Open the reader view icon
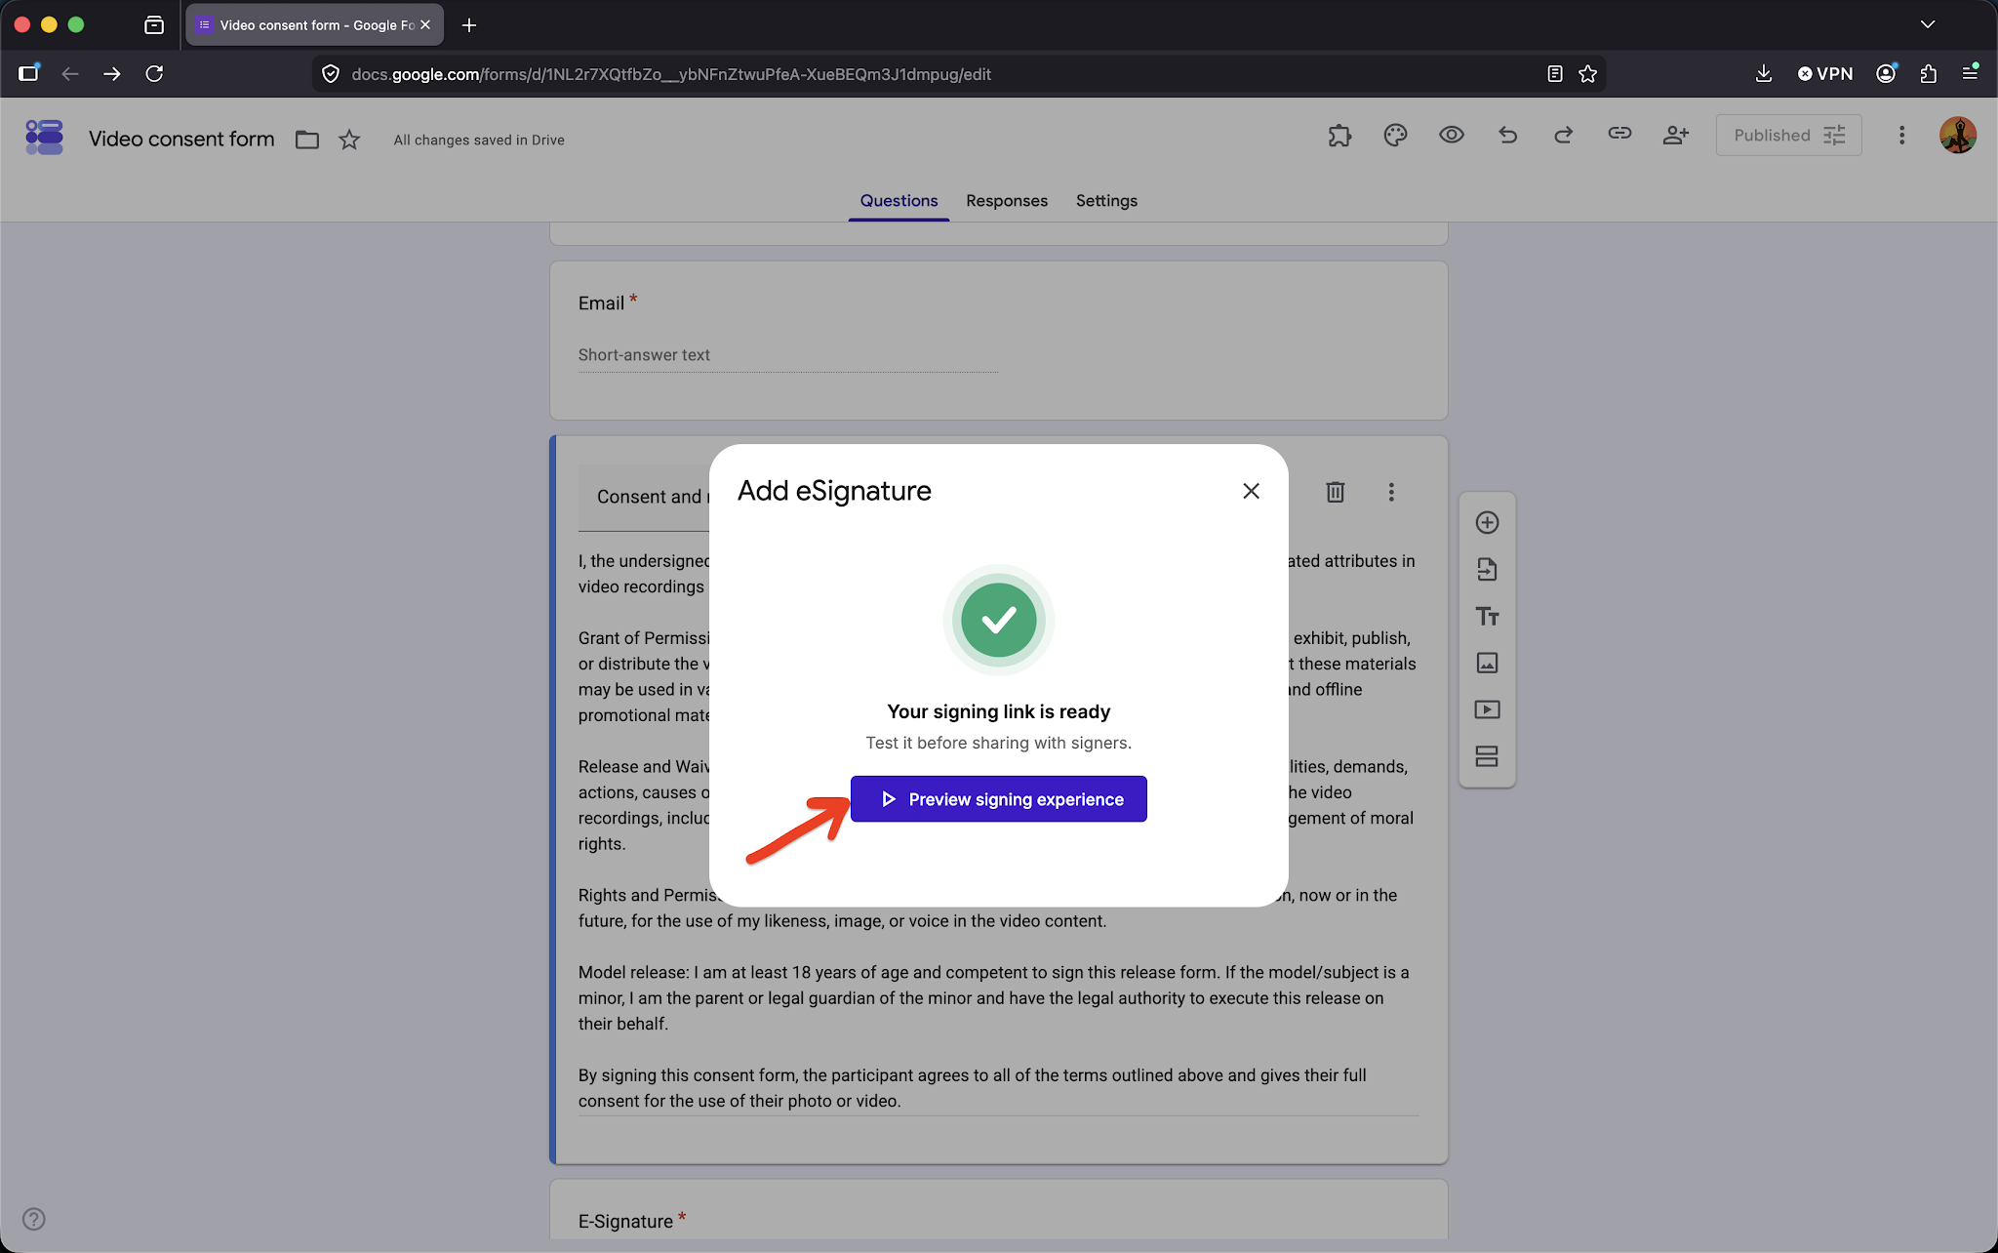Viewport: 1998px width, 1253px height. click(x=1555, y=74)
